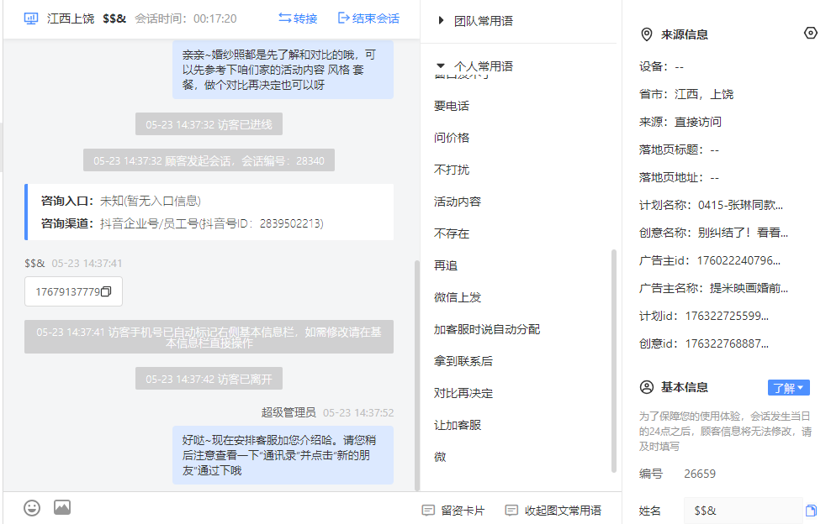Click the 来源信息 section header
The width and height of the screenshot is (831, 524).
coord(684,34)
